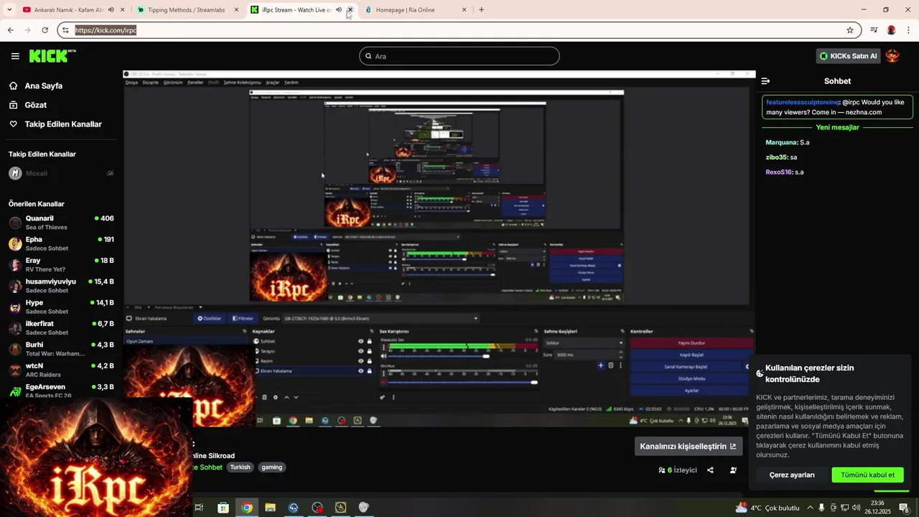Mute the Ankaralı Namık tab audio
The width and height of the screenshot is (919, 517).
click(111, 10)
